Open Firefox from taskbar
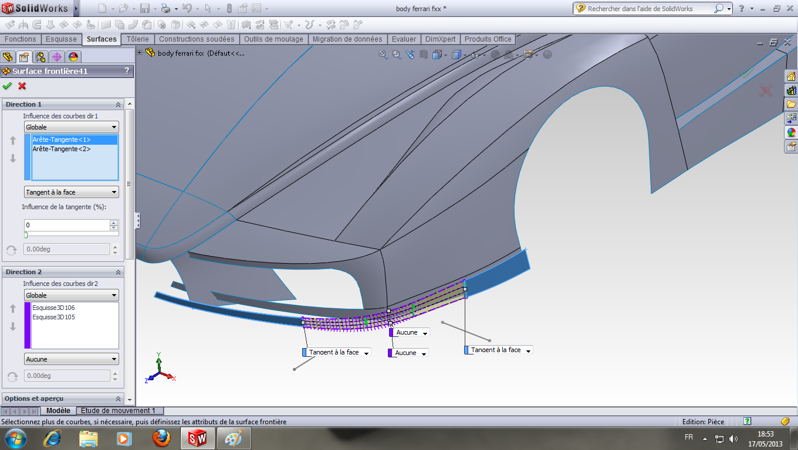 click(x=161, y=438)
